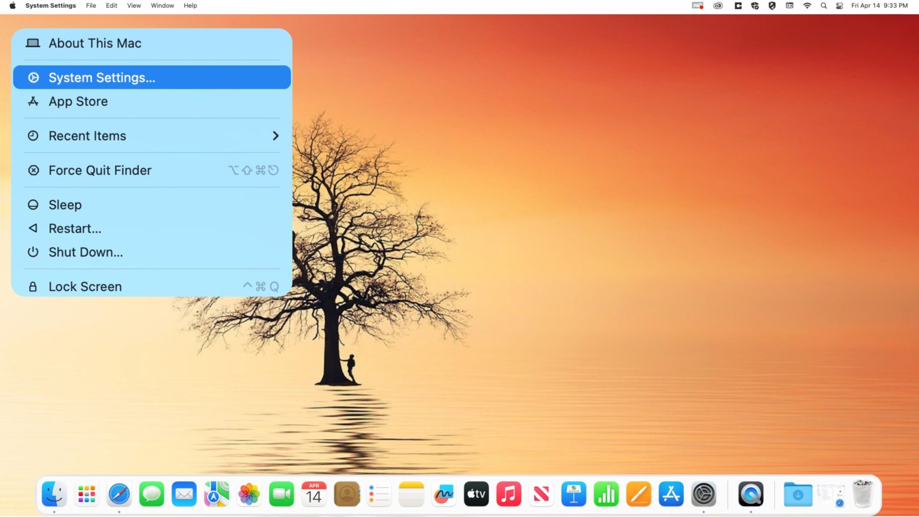Open Photos from the Dock
This screenshot has width=919, height=517.
pos(249,494)
